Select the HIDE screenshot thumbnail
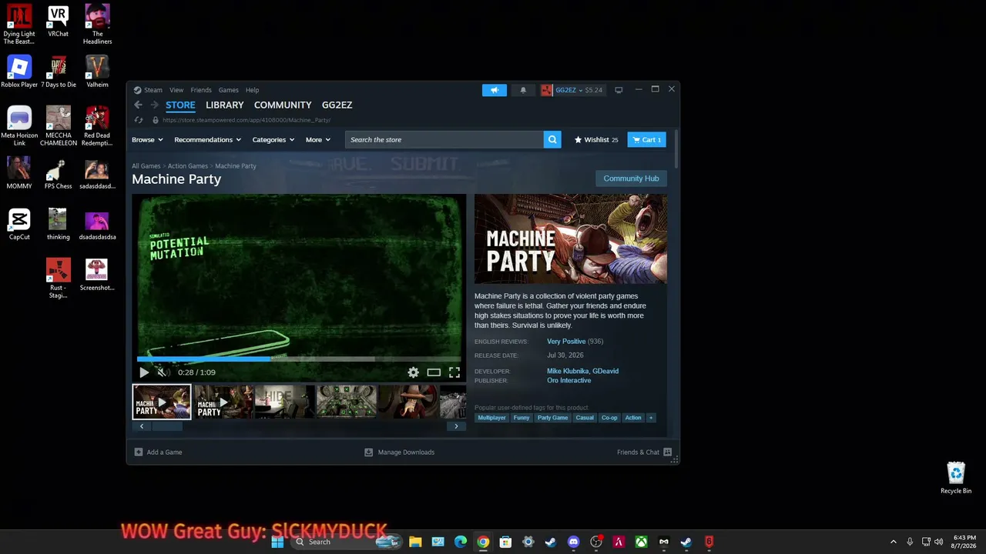This screenshot has height=554, width=986. [284, 402]
